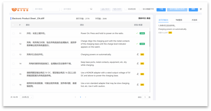Enable the 自动沿用 checkbox
Viewport: 211px width, 111px height.
(126, 9)
